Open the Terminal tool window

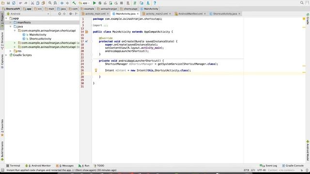13,166
